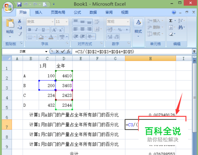198x155 pixels.
Task: Increase decimal places
Action: (x=110, y=37)
